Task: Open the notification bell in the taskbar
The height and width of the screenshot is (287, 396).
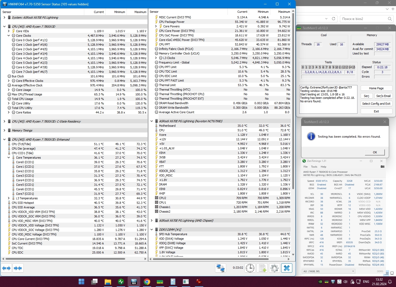Action: 390,282
